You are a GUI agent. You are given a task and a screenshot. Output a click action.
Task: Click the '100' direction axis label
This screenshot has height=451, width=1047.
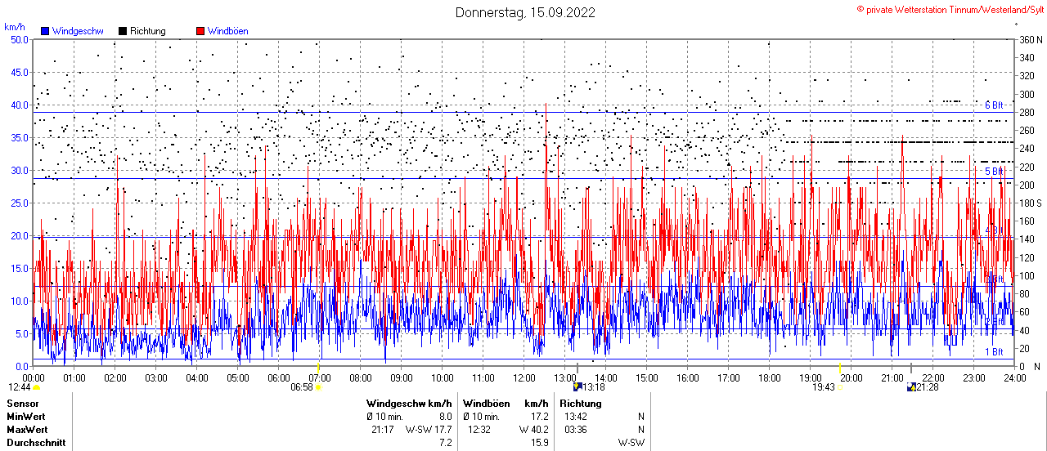coord(1026,275)
